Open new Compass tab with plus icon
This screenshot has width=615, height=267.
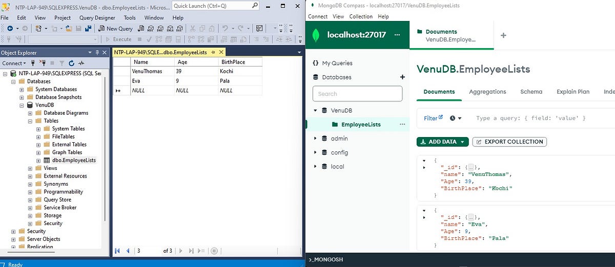[503, 35]
